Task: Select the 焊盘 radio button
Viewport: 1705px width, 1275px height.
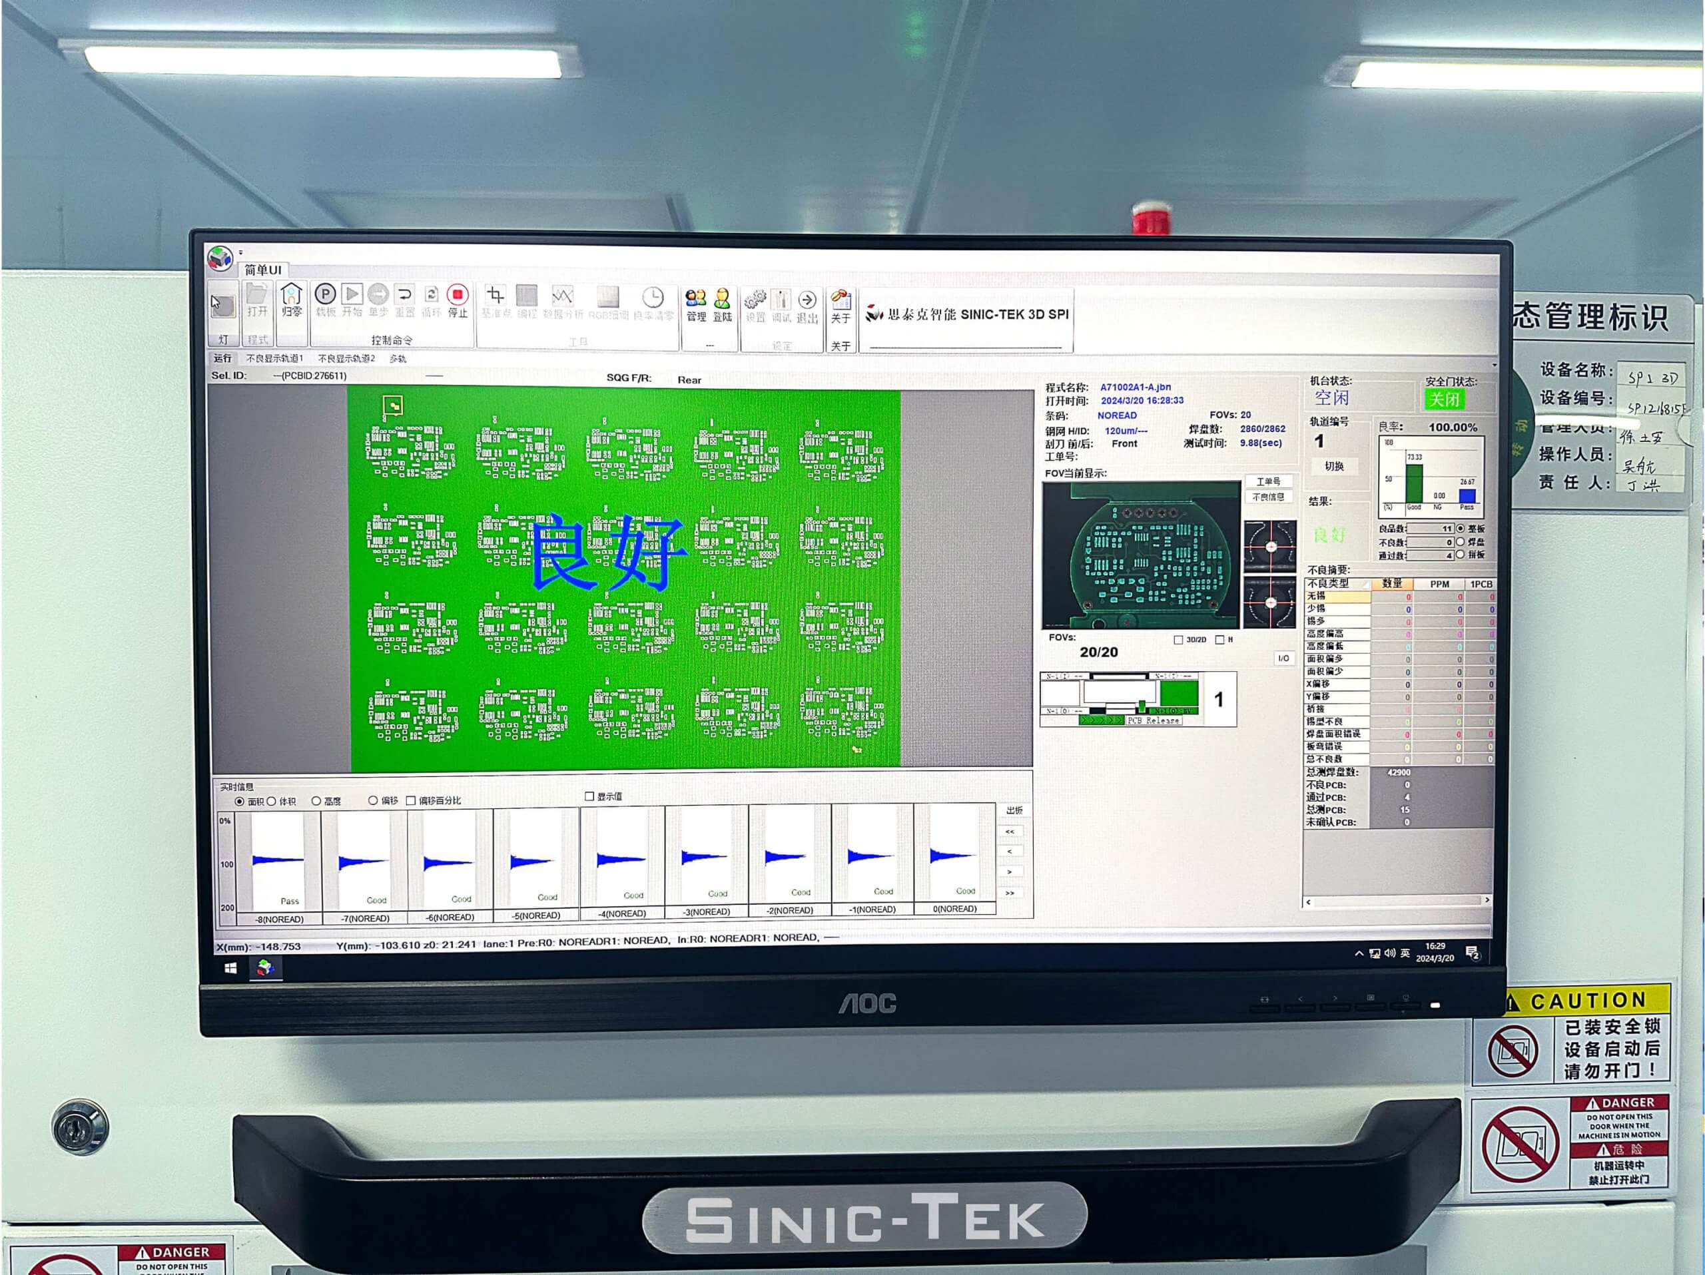Action: point(1460,541)
